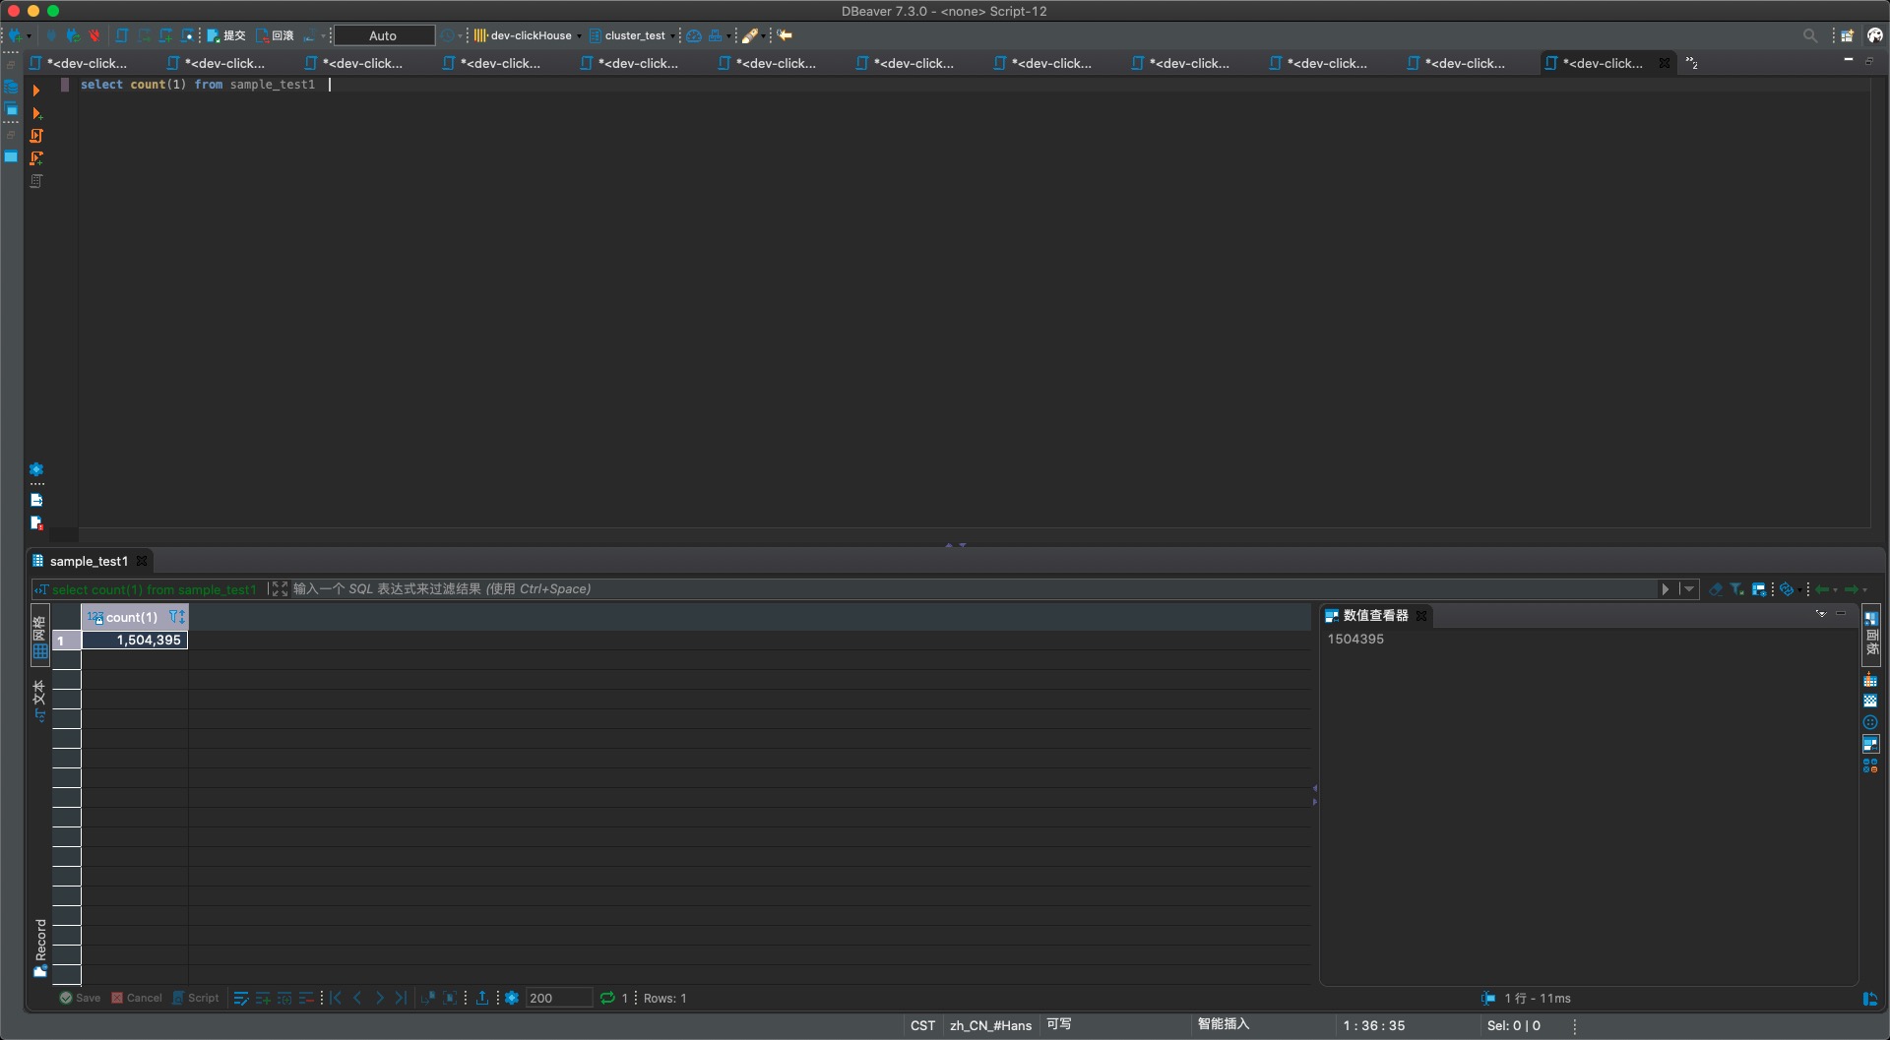Image resolution: width=1890 pixels, height=1040 pixels.
Task: Toggle the 面板 panels button
Action: click(1871, 635)
